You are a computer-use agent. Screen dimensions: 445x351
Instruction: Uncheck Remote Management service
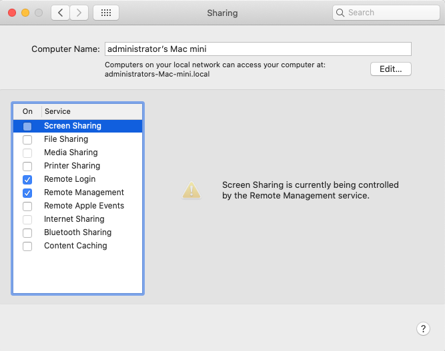[27, 192]
